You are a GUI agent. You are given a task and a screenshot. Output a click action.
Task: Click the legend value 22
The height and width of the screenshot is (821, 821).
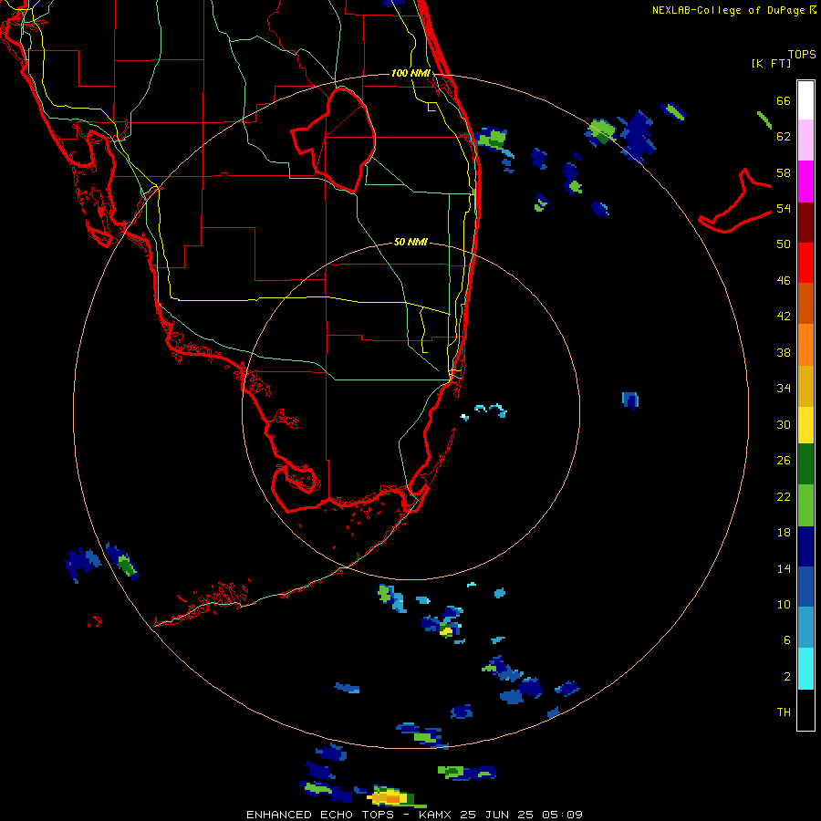click(x=784, y=496)
